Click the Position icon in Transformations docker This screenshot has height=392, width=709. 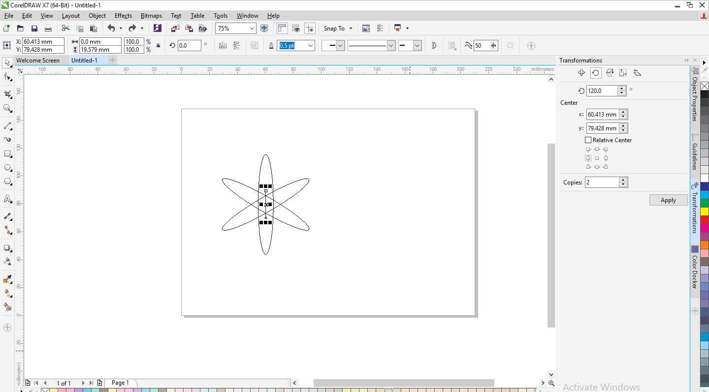pos(581,73)
